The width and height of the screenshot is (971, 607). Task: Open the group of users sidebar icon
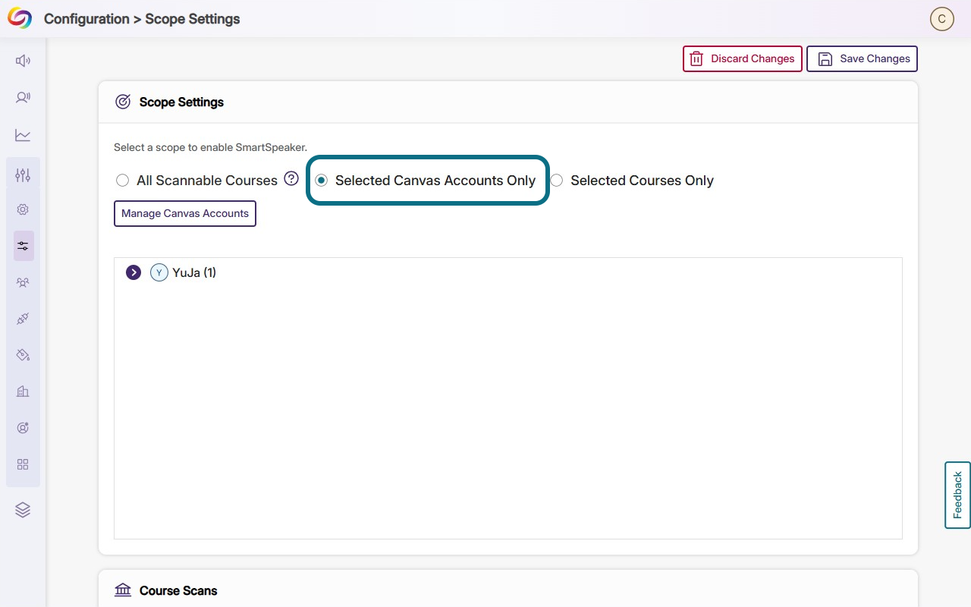point(23,282)
